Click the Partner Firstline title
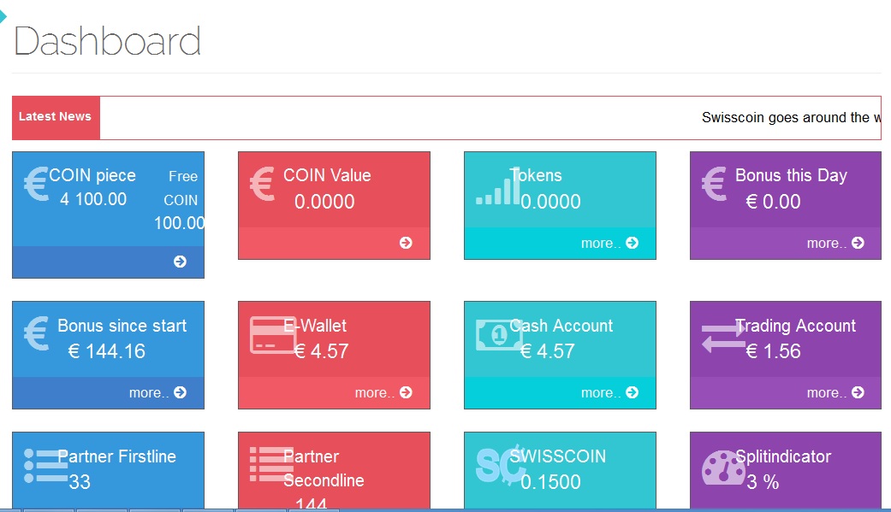 (x=117, y=456)
